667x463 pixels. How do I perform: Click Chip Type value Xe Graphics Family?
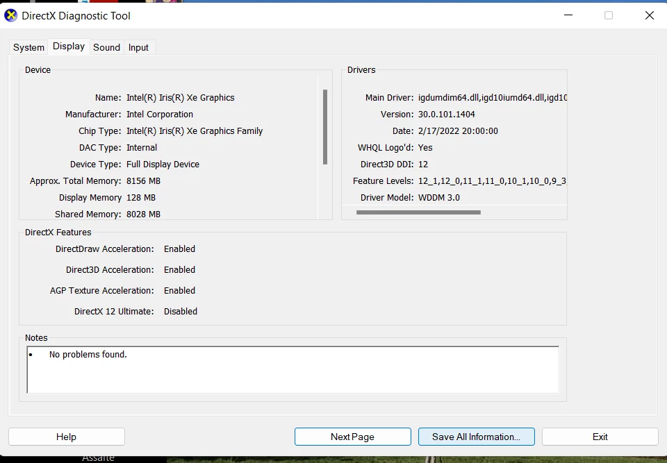(195, 131)
